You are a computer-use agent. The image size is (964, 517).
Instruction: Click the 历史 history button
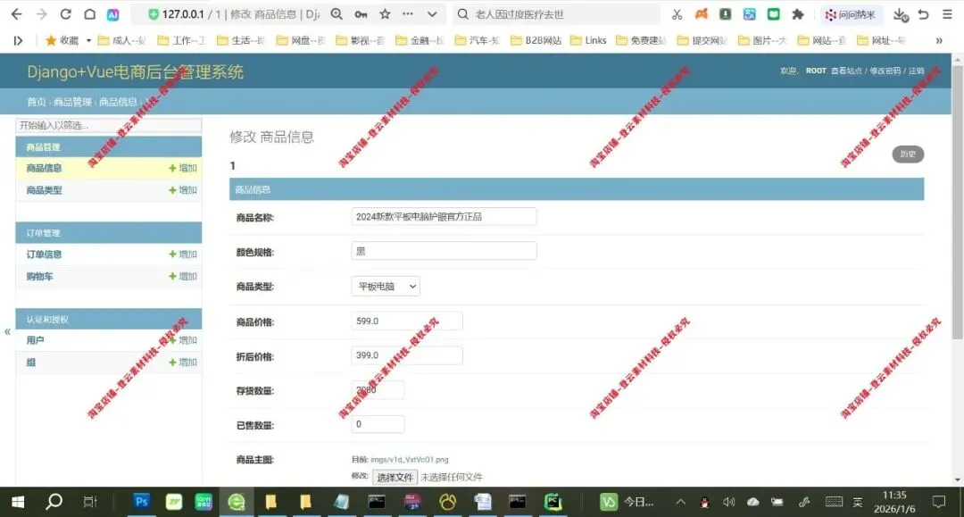[908, 154]
